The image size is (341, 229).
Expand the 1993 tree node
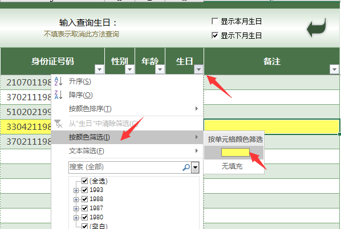[76, 190]
